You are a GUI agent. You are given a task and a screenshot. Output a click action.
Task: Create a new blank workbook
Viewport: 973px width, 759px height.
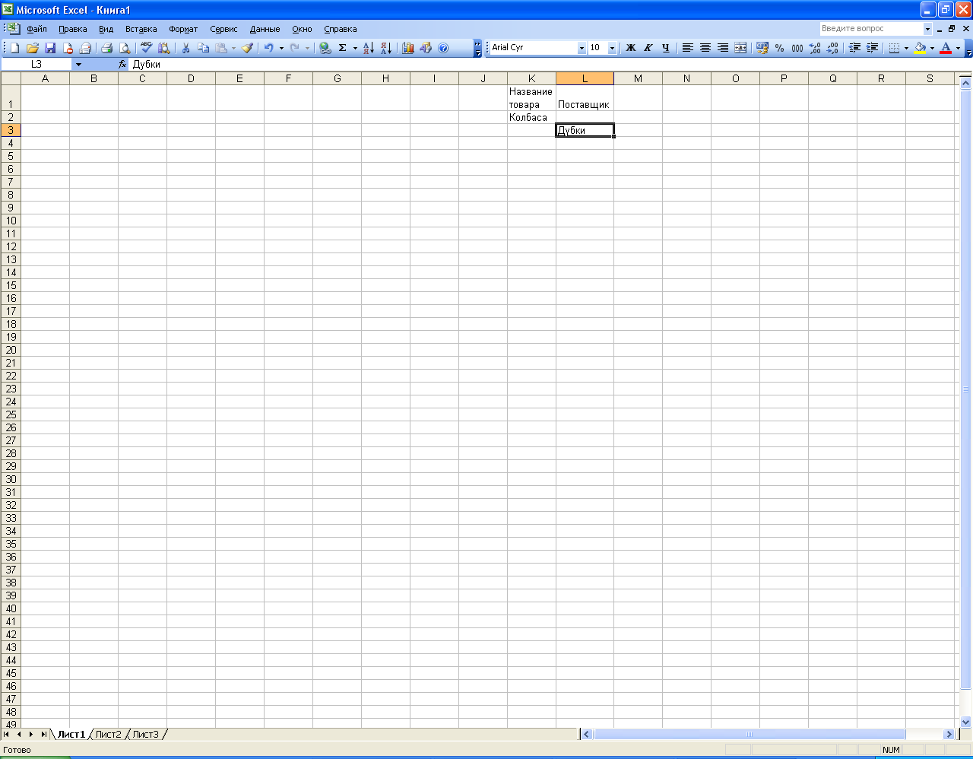14,48
